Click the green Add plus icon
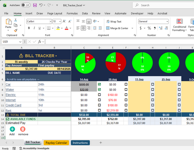This screenshot has width=194, height=150. pos(12,129)
